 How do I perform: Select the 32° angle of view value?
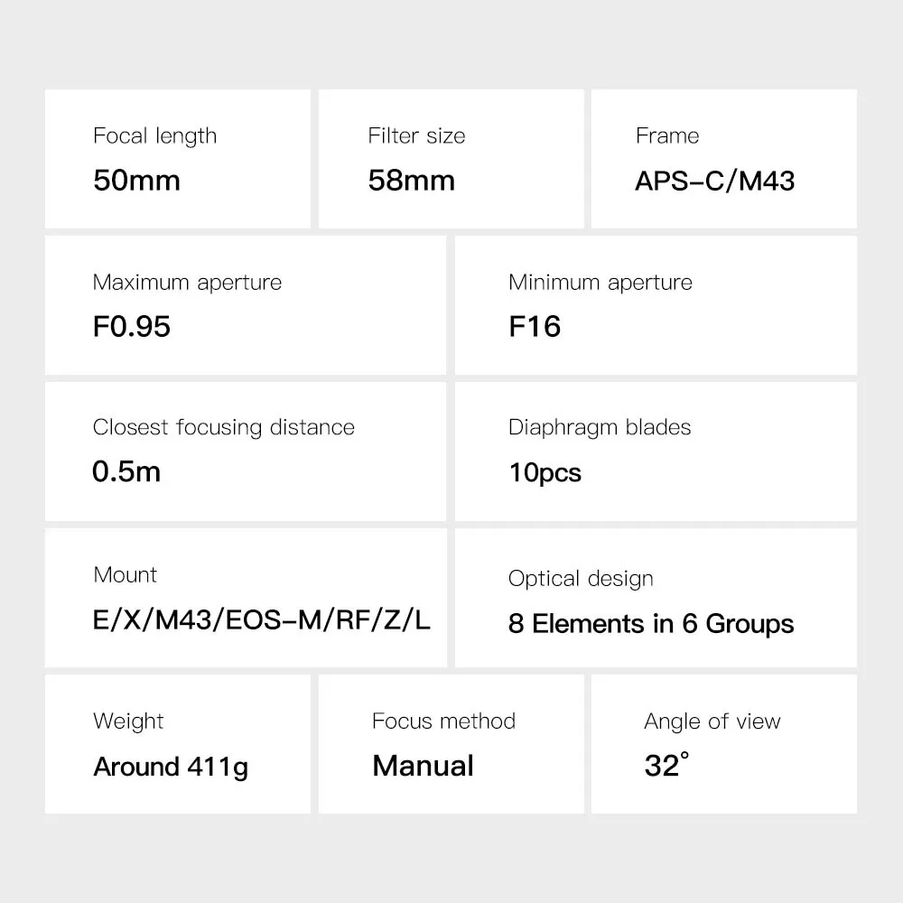click(666, 766)
